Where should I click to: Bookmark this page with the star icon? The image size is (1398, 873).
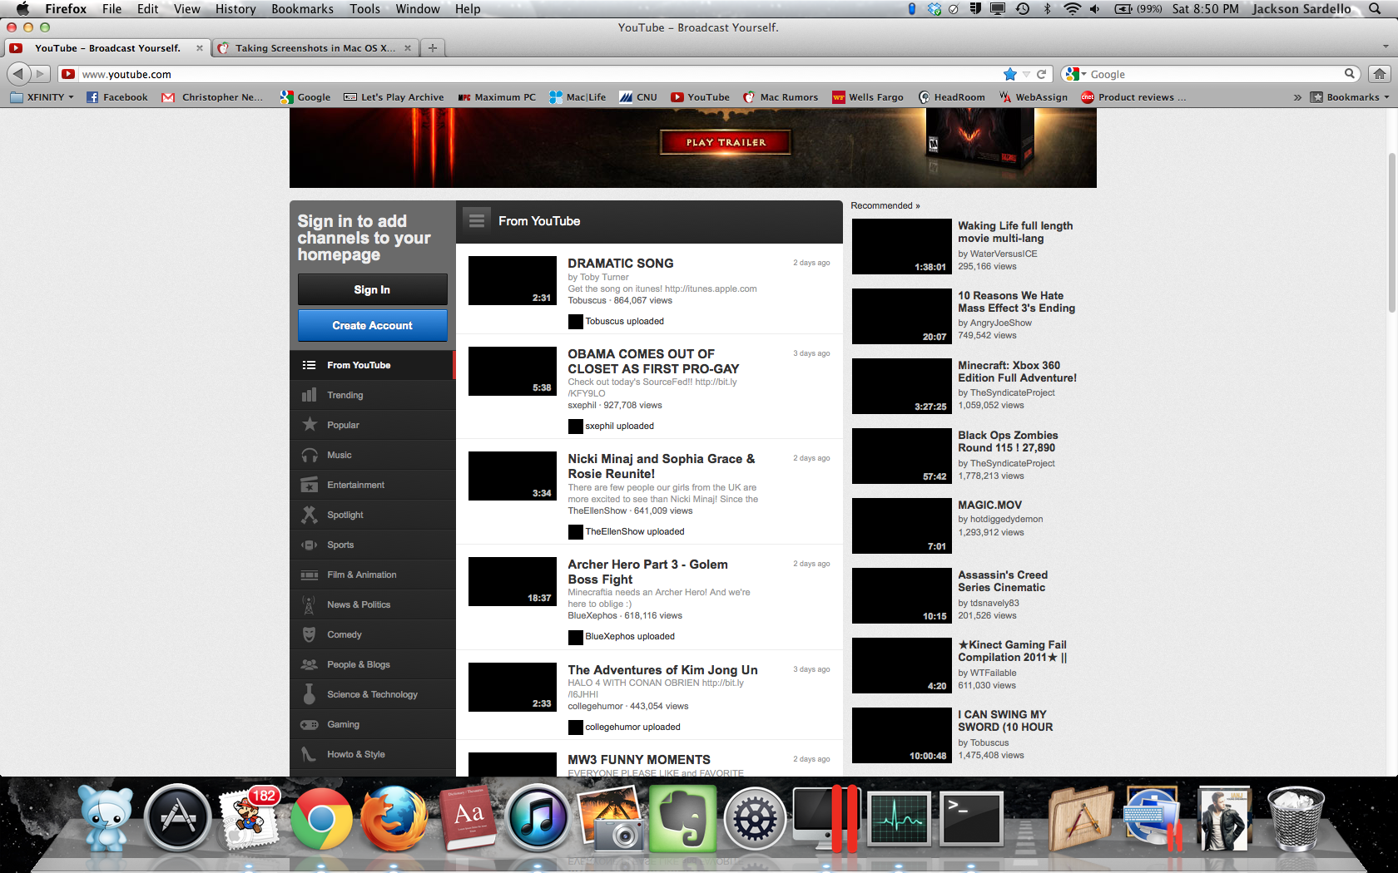pos(1010,74)
